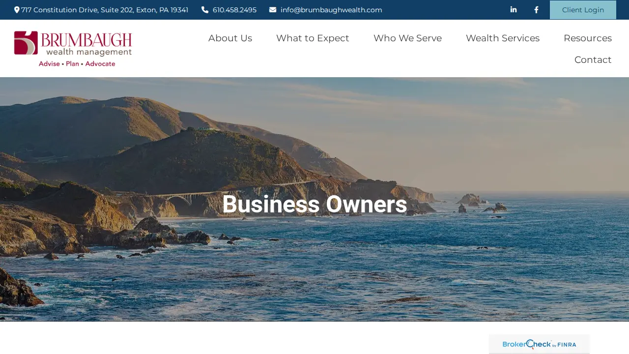Screen dimensions: 629x354
Task: Click the envelope email icon
Action: tap(273, 10)
